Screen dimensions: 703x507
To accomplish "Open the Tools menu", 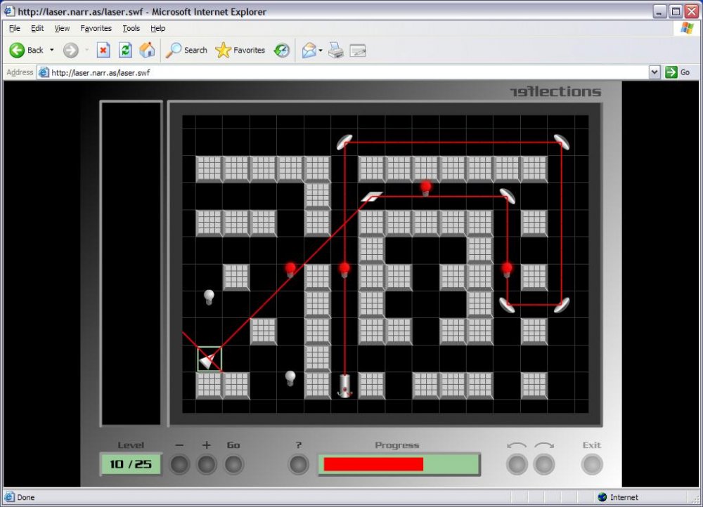I will pos(131,28).
